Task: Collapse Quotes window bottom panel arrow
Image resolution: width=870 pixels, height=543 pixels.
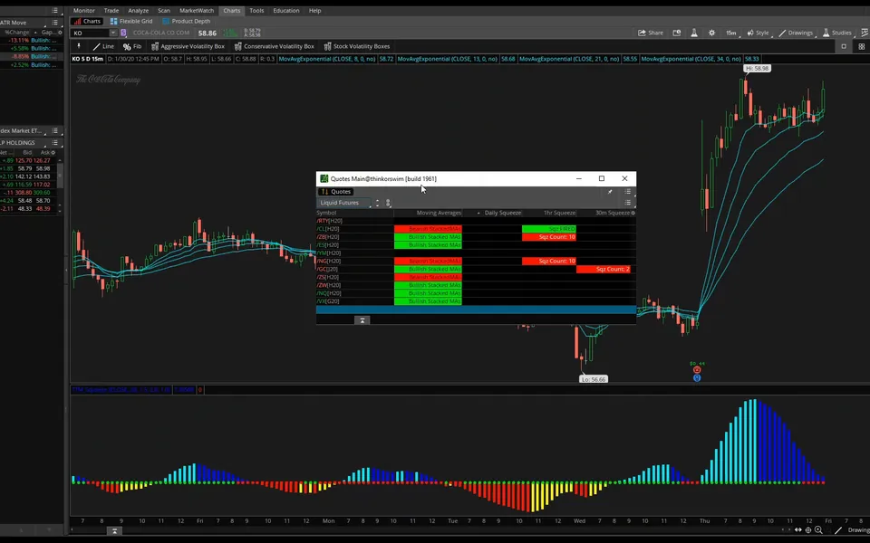Action: point(362,320)
